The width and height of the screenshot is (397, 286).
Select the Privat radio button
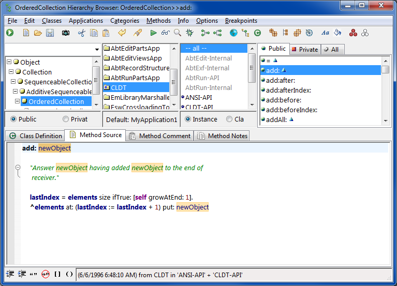(66, 119)
